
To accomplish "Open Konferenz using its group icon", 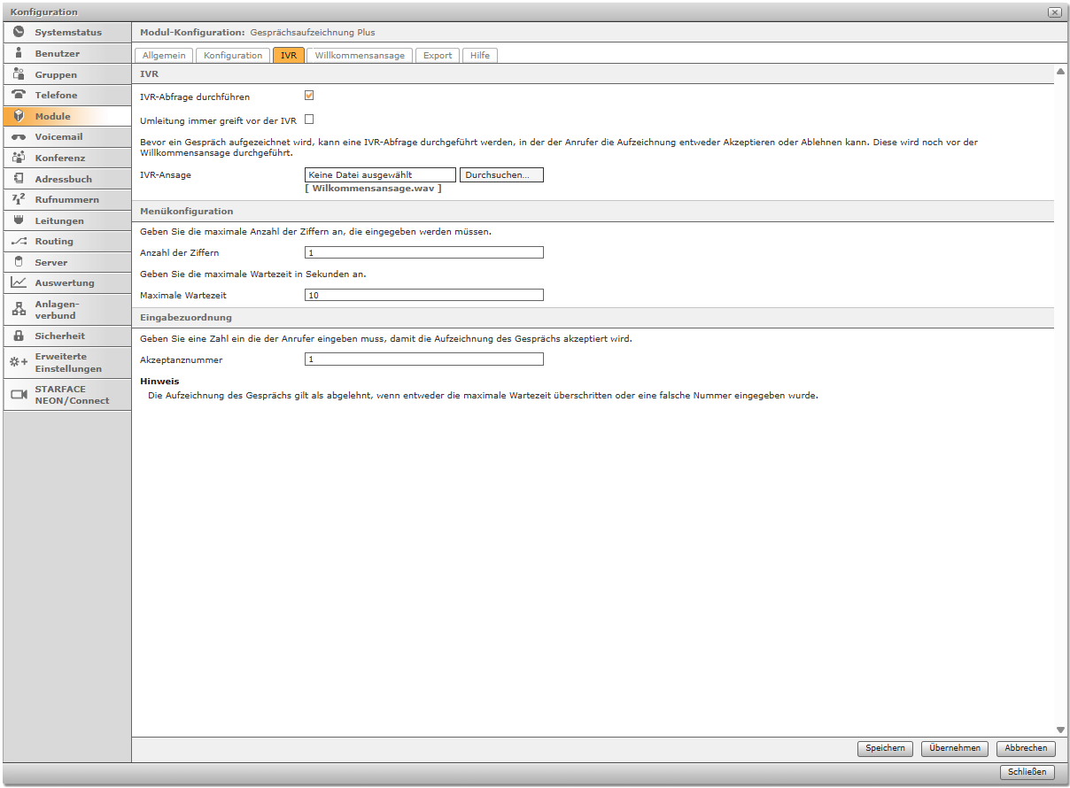I will click(19, 158).
